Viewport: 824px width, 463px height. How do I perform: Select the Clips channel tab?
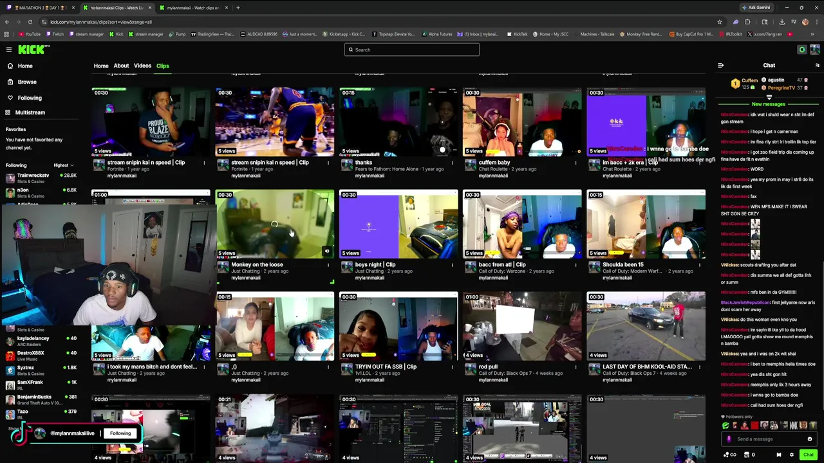pos(162,66)
